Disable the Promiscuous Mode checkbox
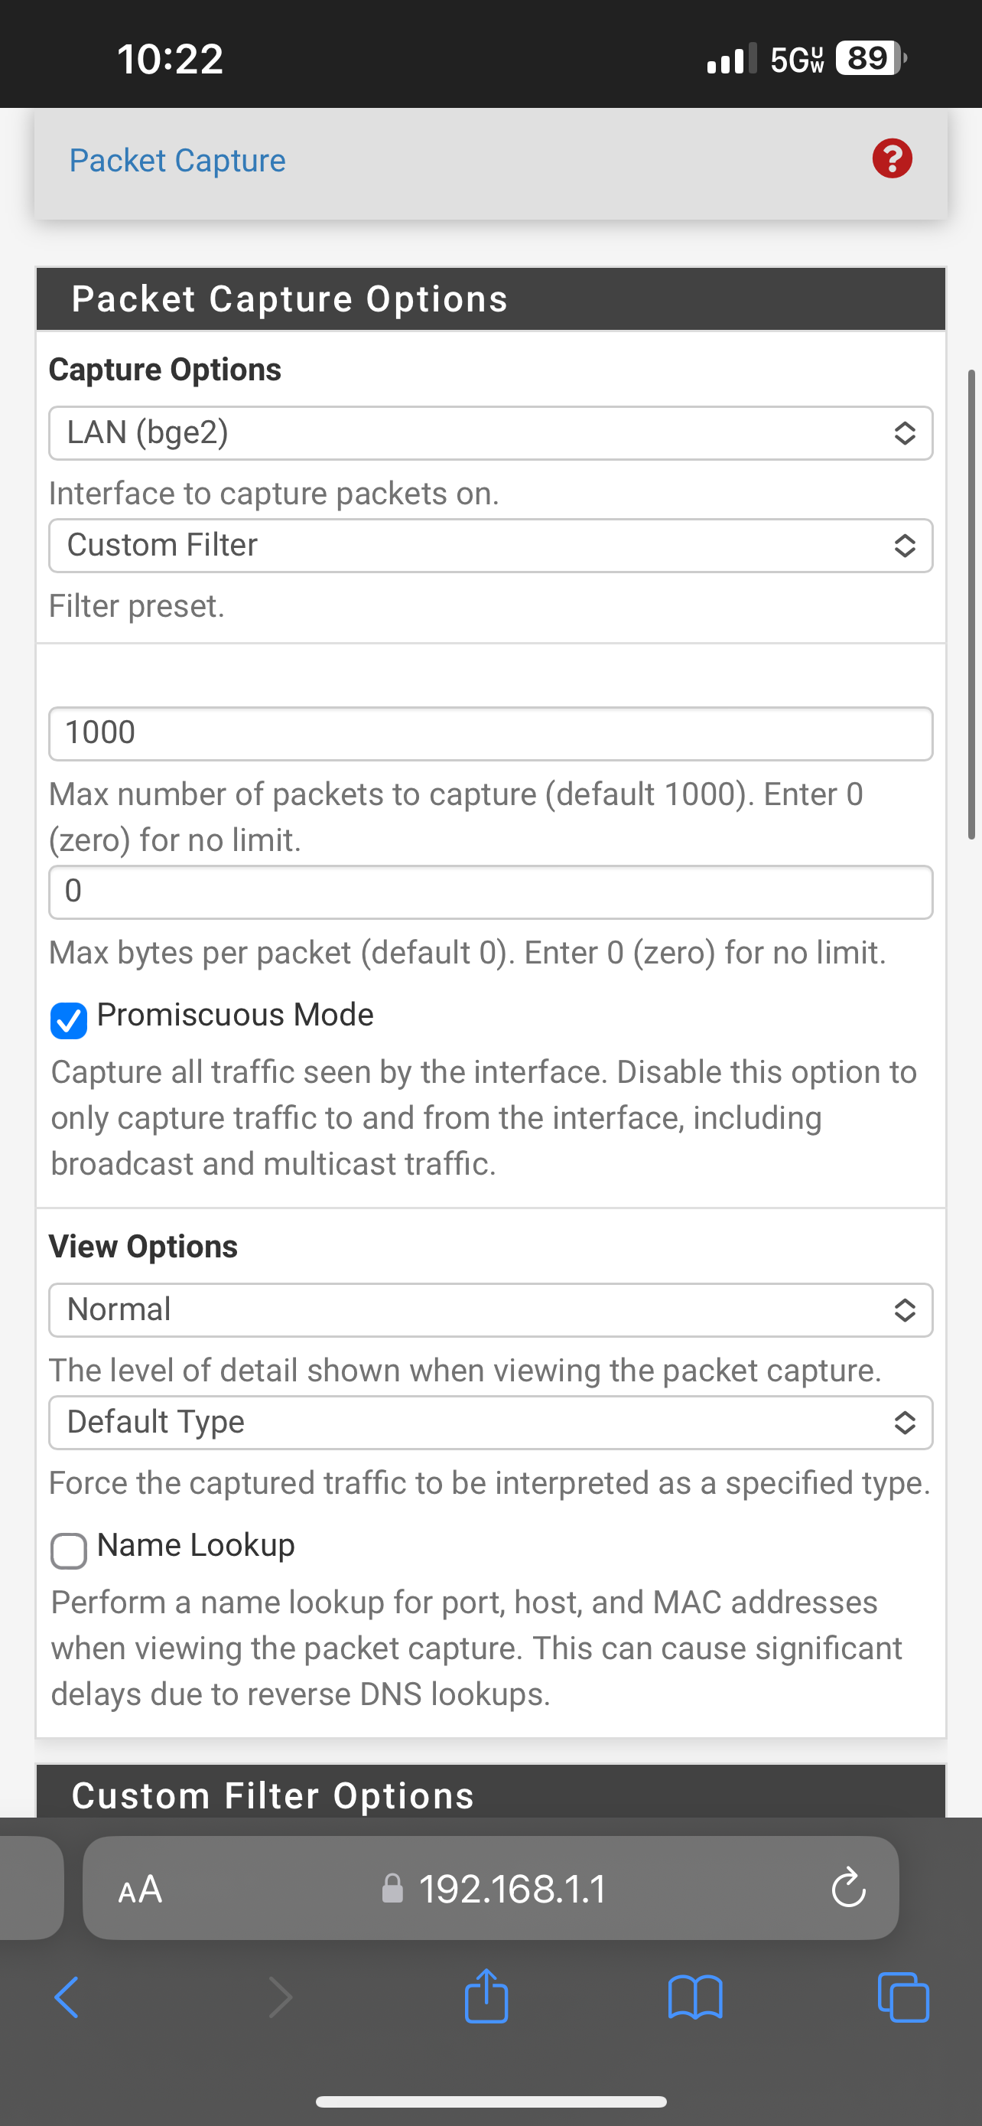Viewport: 982px width, 2126px height. click(x=68, y=1020)
